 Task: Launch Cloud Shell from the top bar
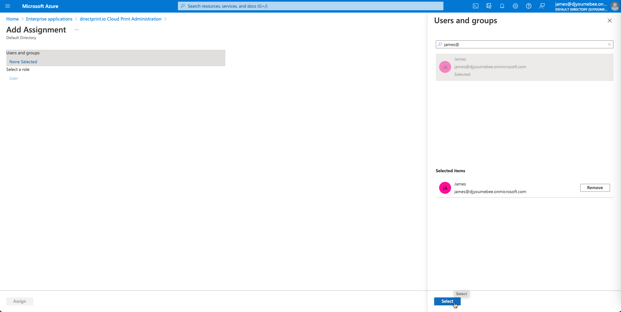pos(475,6)
